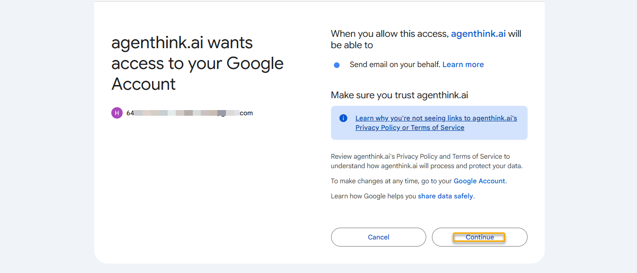
Task: Click the 'wants access to your Google Account' heading
Action: pyautogui.click(x=197, y=63)
